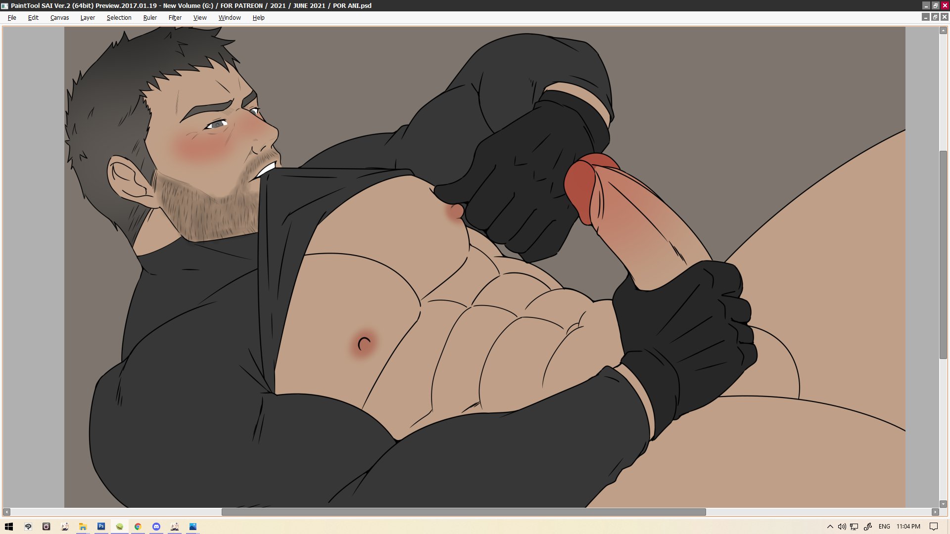Open the Edit menu
Image resolution: width=950 pixels, height=534 pixels.
click(33, 18)
